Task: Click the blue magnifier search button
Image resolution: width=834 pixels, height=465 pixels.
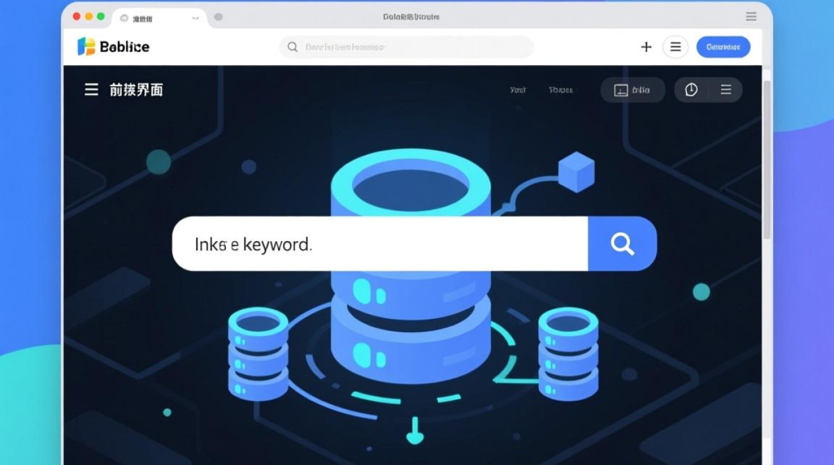Action: click(x=622, y=244)
